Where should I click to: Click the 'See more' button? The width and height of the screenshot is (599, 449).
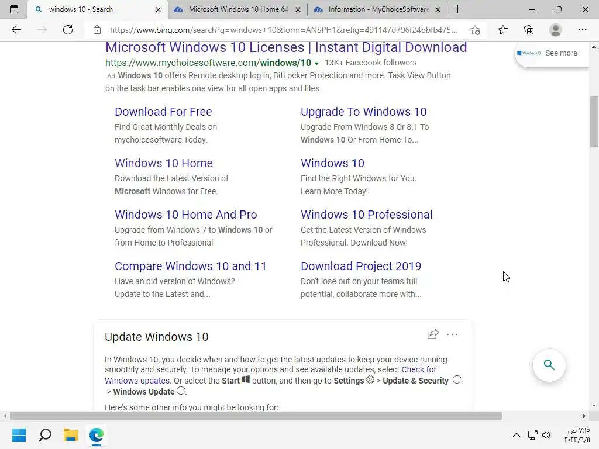(x=552, y=53)
